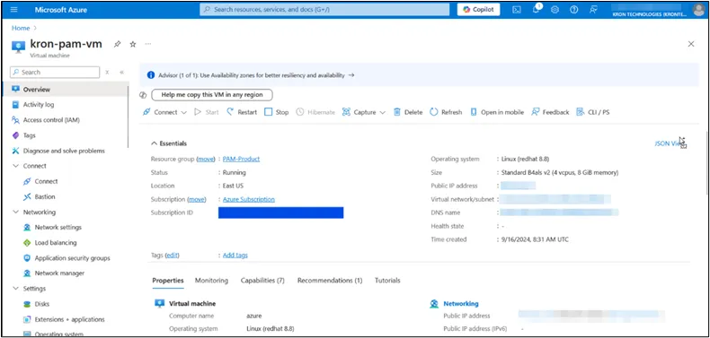This screenshot has width=710, height=338.
Task: Add kron-pam-vm to favorites star
Action: point(133,44)
